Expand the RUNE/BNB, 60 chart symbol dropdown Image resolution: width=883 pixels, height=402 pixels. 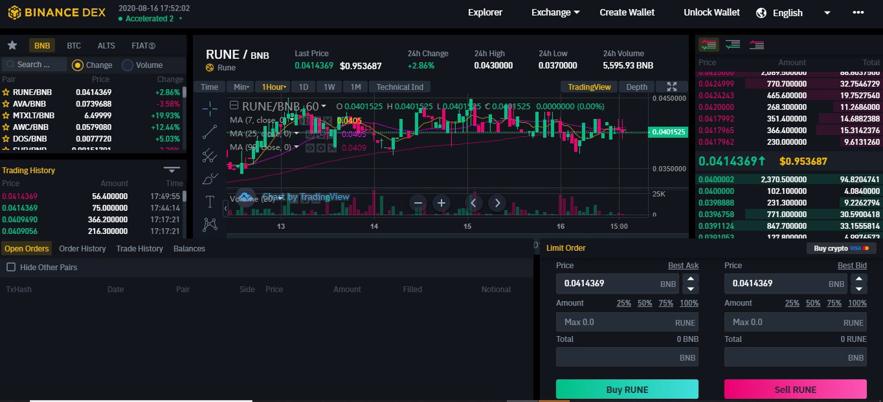pos(323,106)
